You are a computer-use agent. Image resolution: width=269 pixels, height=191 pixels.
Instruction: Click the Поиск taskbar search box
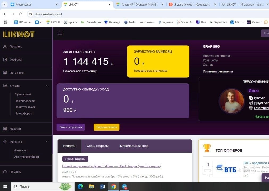(x=43, y=186)
